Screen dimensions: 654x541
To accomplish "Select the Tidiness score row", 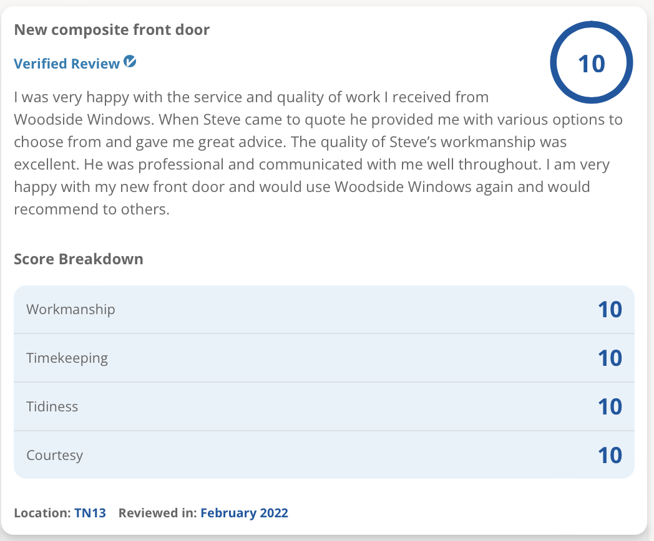I will coord(324,406).
